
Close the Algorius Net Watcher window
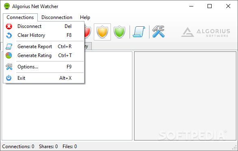[x=228, y=6]
